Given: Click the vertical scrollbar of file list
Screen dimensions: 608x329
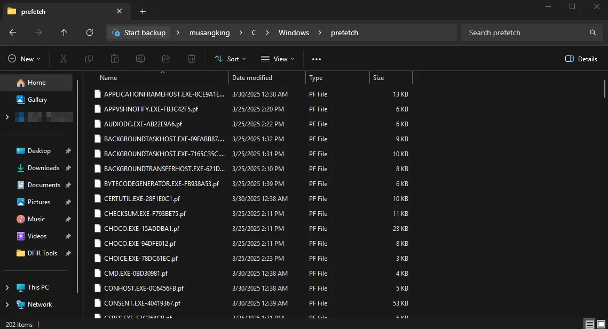Looking at the screenshot, I should tap(604, 89).
